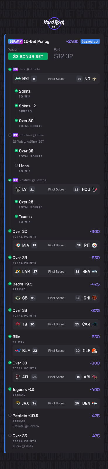Open the 16-Bet Parlay title
This screenshot has height=469, width=108.
(36, 41)
